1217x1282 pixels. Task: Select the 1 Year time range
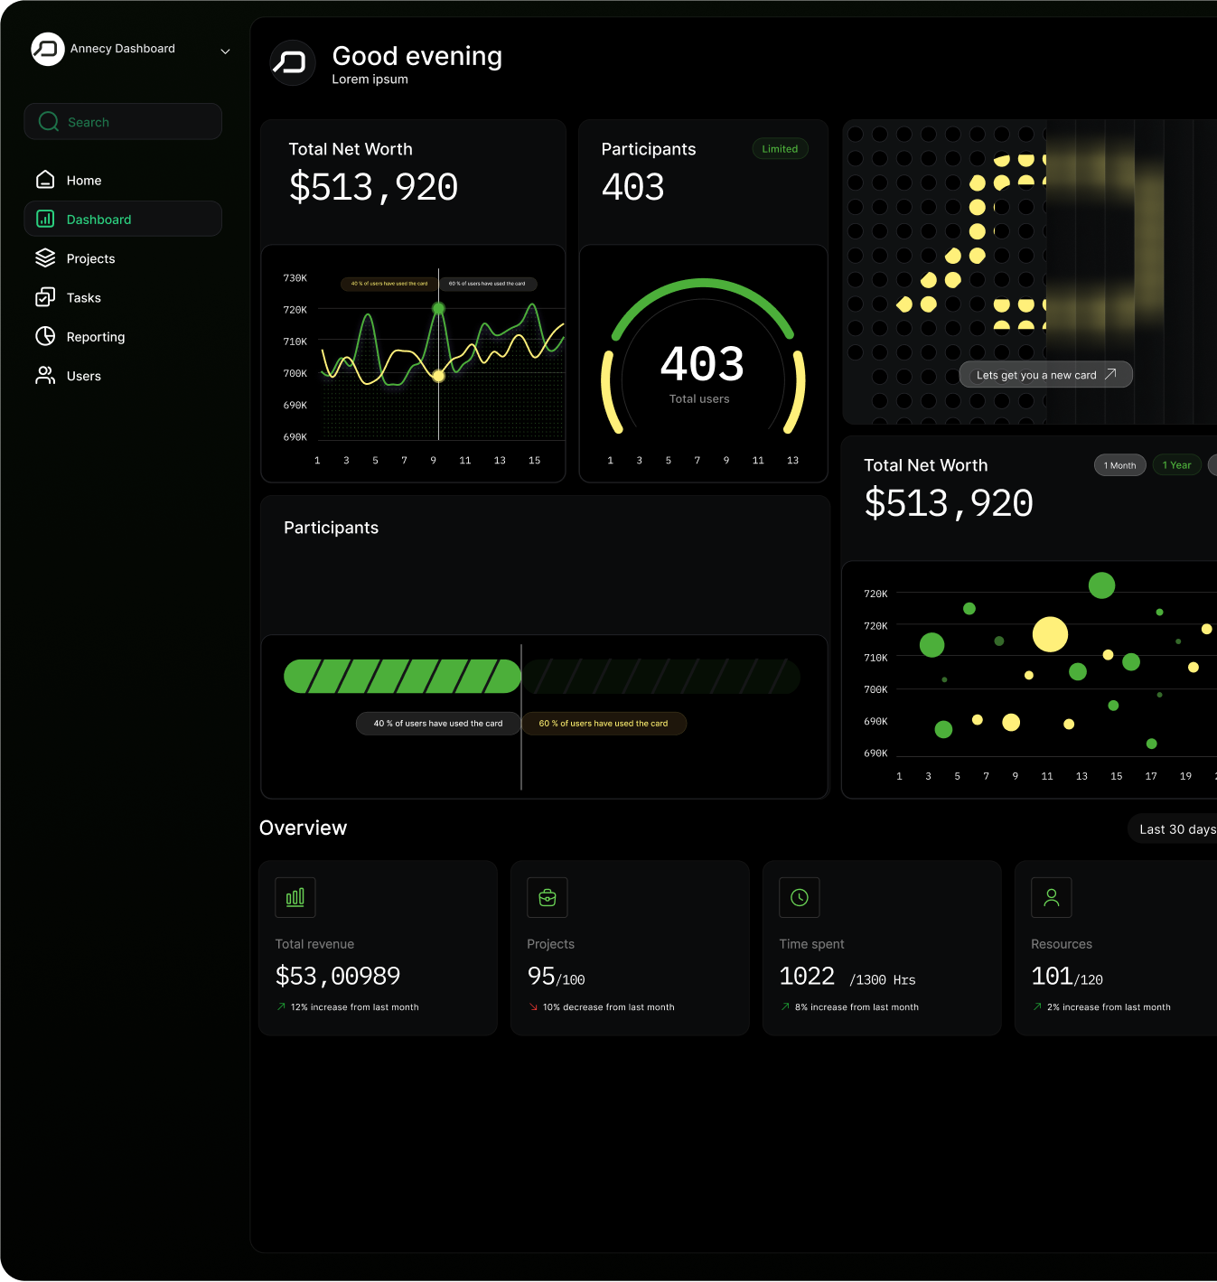click(x=1176, y=464)
